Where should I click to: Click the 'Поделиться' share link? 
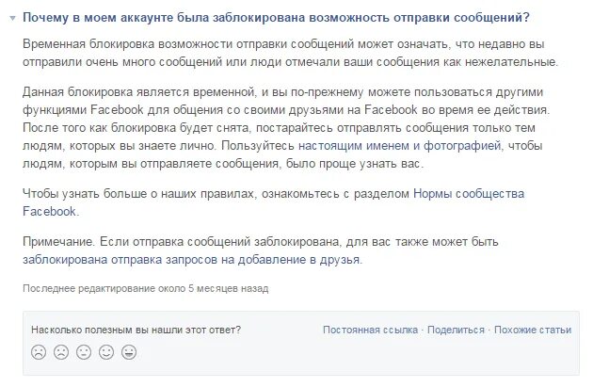pos(456,330)
